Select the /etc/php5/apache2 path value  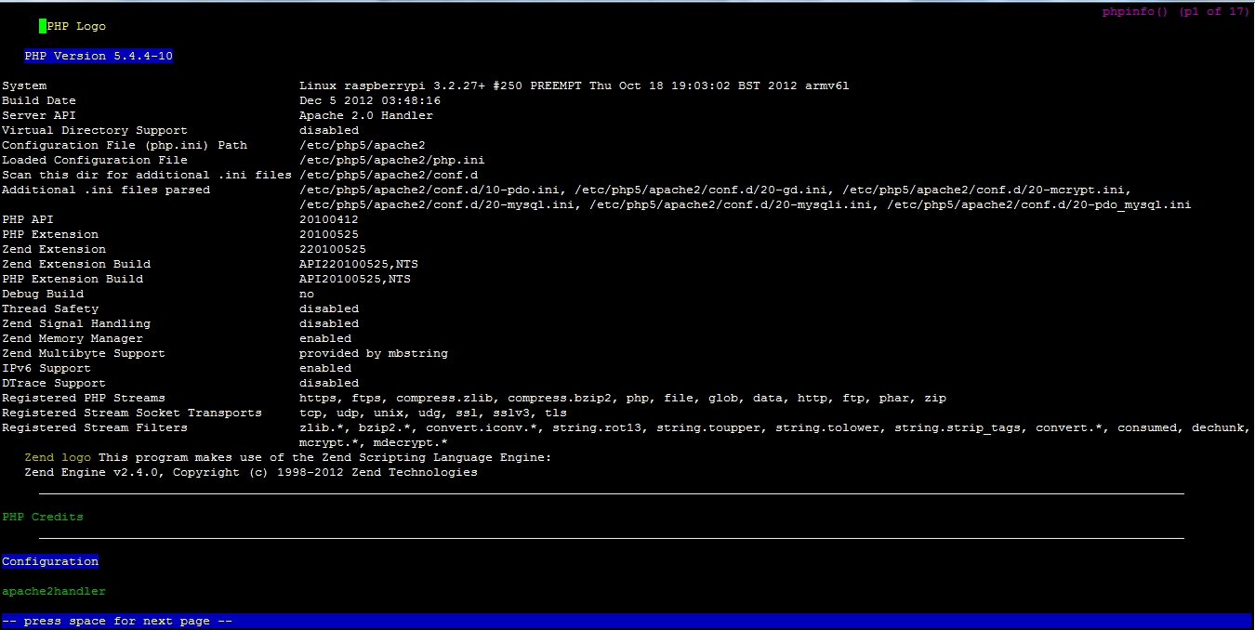363,145
